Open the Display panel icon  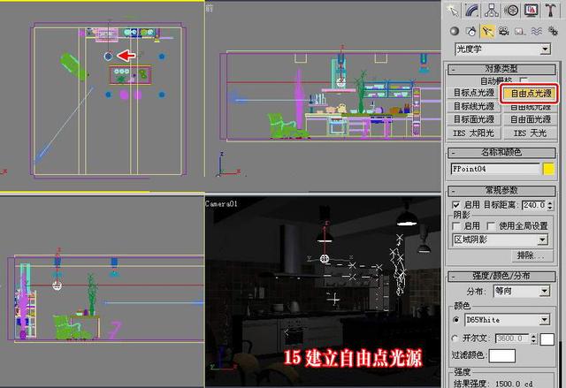531,10
